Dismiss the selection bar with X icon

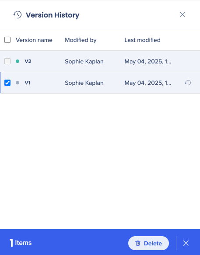click(186, 243)
